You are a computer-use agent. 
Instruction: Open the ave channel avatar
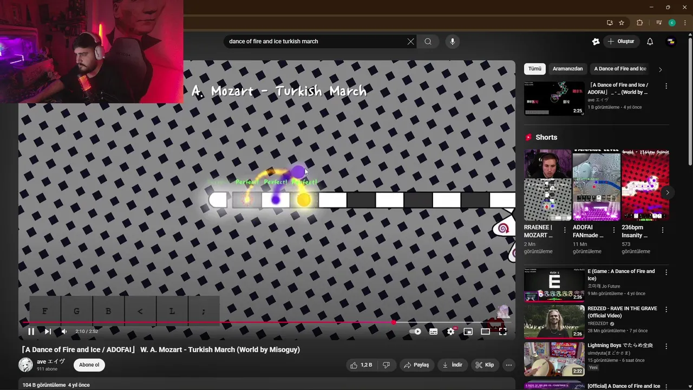(x=25, y=365)
